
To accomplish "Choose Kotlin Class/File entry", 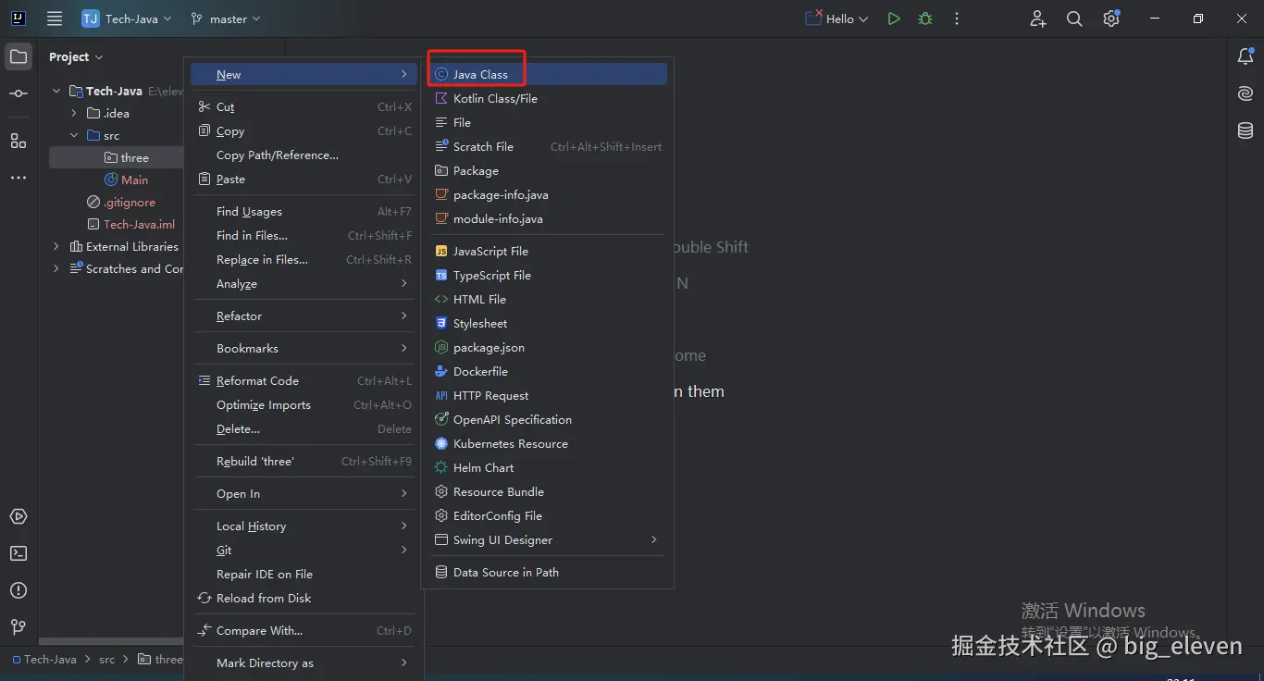I will pos(547,98).
